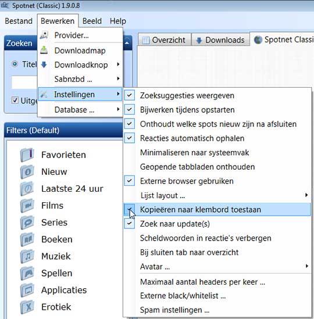Click the Boeken book folder icon
Image resolution: width=314 pixels, height=319 pixels.
[x=27, y=239]
